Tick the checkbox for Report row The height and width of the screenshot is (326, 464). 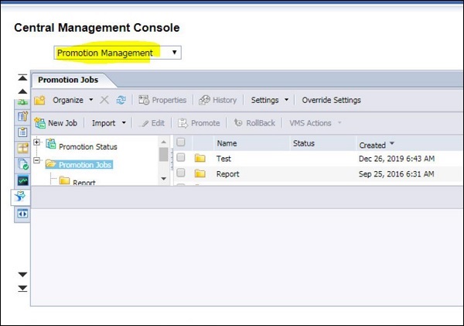click(x=181, y=174)
